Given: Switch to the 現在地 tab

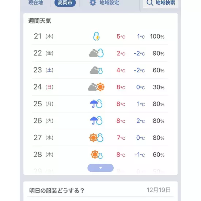Looking at the screenshot, I should tap(36, 3).
